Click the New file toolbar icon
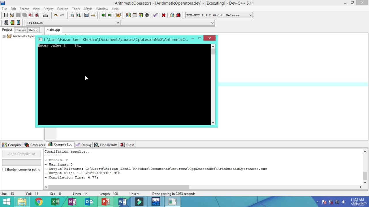The height and width of the screenshot is (207, 369). tap(6, 15)
